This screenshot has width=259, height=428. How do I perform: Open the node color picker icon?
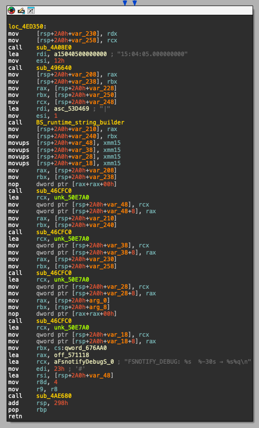point(11,11)
